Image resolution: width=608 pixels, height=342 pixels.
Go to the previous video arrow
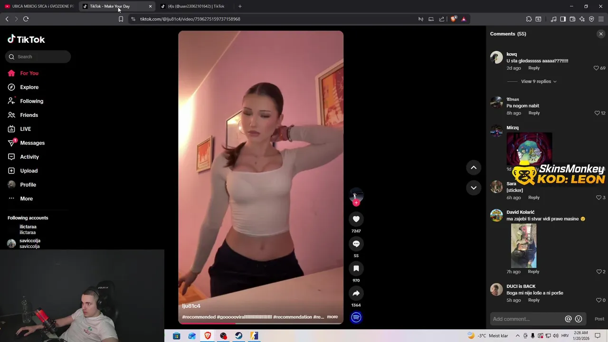(474, 167)
